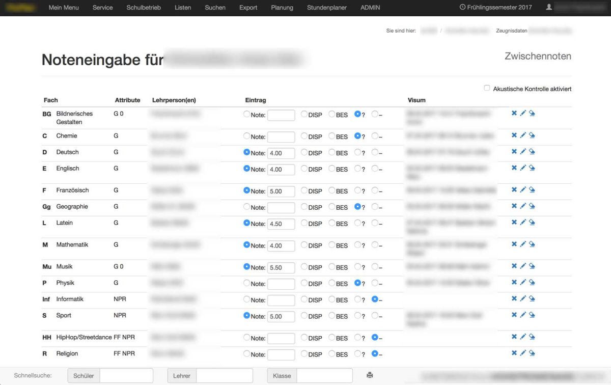
Task: Go to the ADMIN menu
Action: 370,8
